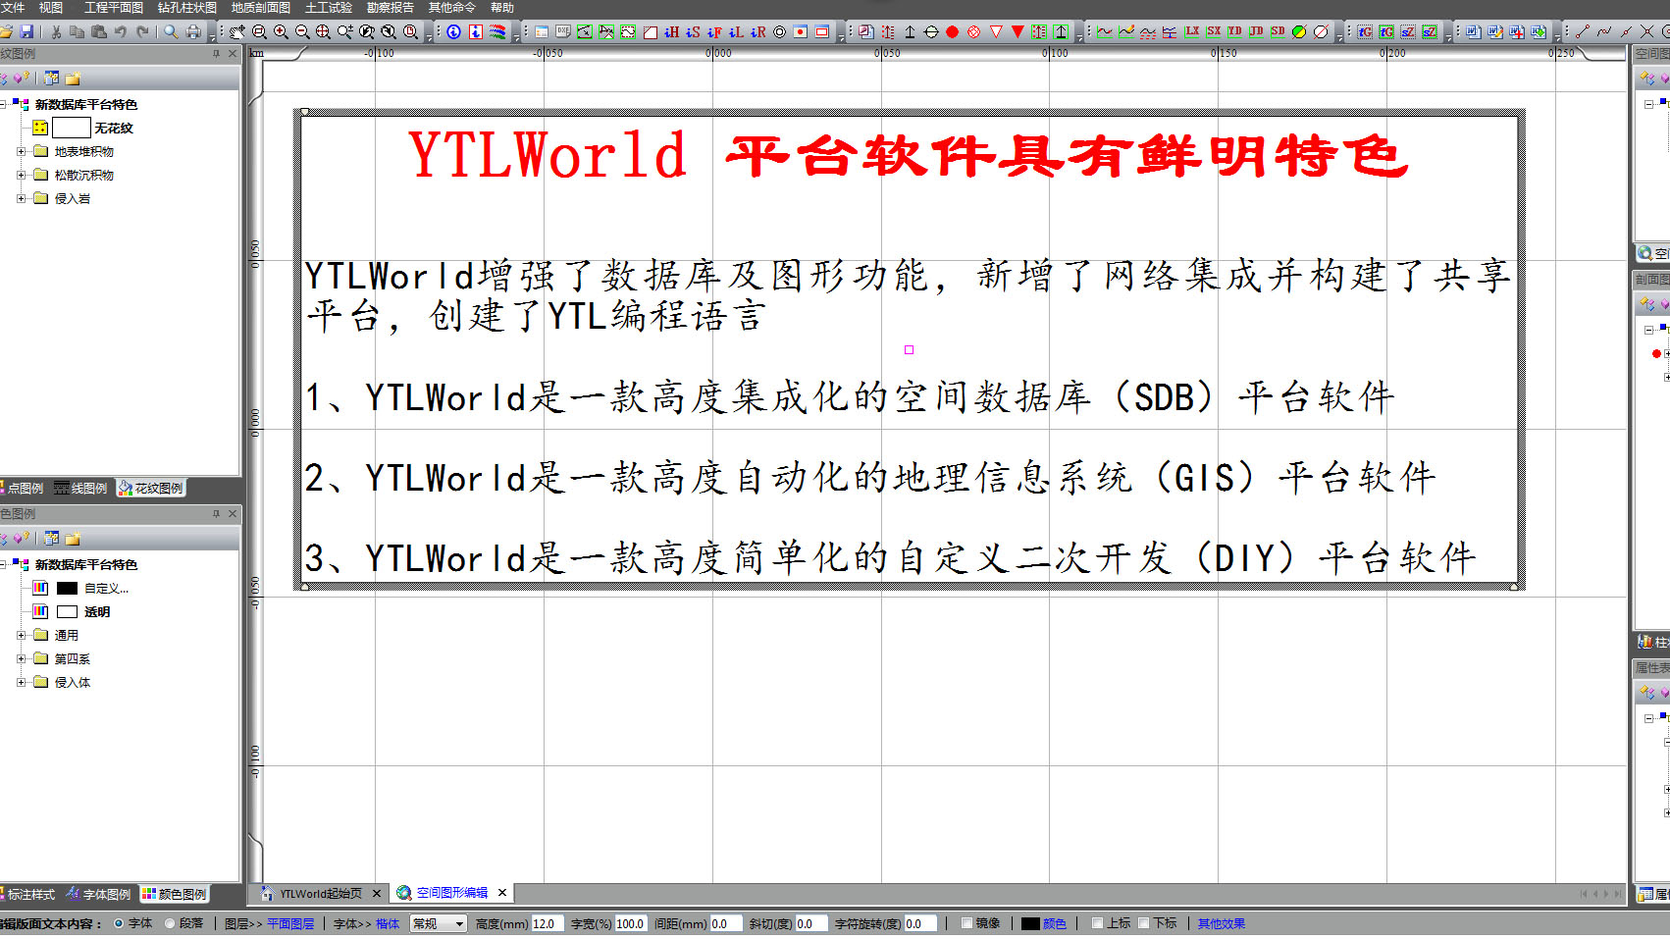Open the 钻孔柱状图 menu
Viewport: 1670px width, 939px height.
pyautogui.click(x=187, y=8)
